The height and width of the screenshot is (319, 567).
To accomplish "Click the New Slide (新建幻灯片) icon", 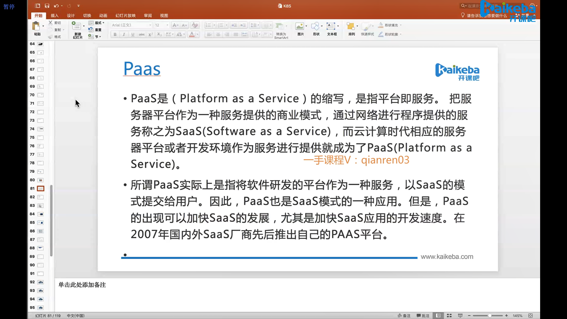I will 76,26.
